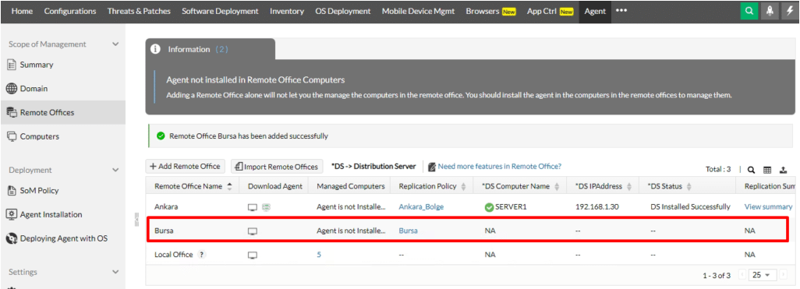Open the Bursa replication policy link
Screen dimensions: 800x289
408,231
